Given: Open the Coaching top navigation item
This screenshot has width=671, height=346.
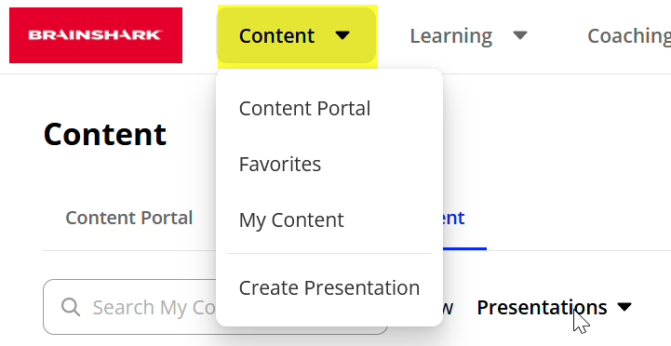Looking at the screenshot, I should (x=629, y=36).
